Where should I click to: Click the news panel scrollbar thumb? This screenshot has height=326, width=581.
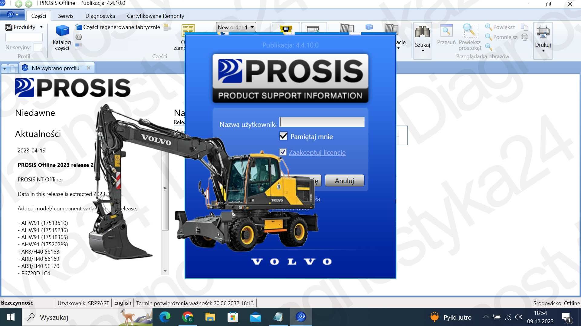pyautogui.click(x=165, y=189)
